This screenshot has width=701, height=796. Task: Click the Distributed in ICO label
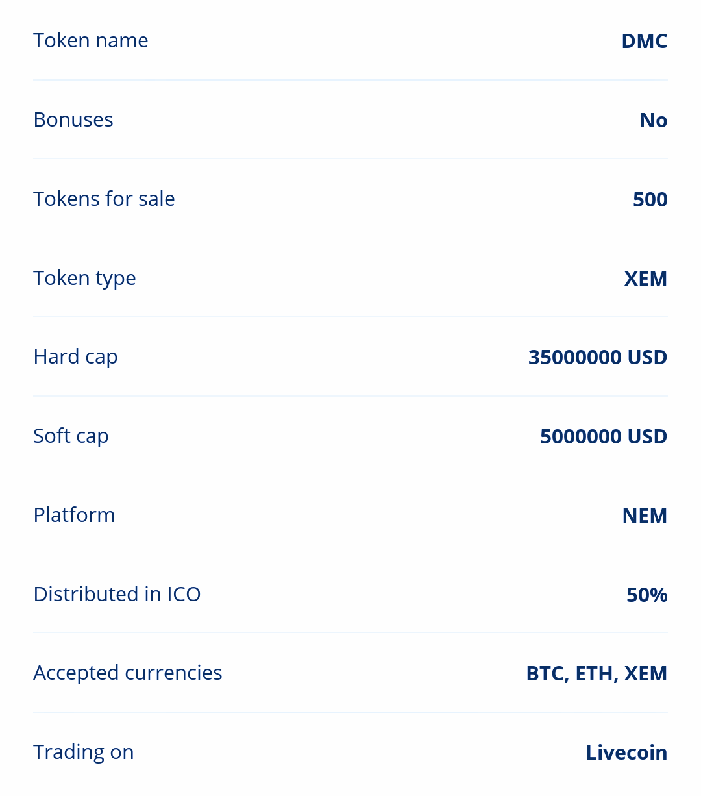tap(117, 594)
